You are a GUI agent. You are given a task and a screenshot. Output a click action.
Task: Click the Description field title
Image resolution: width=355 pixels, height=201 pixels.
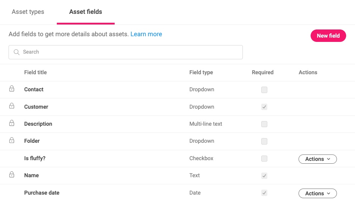point(38,124)
